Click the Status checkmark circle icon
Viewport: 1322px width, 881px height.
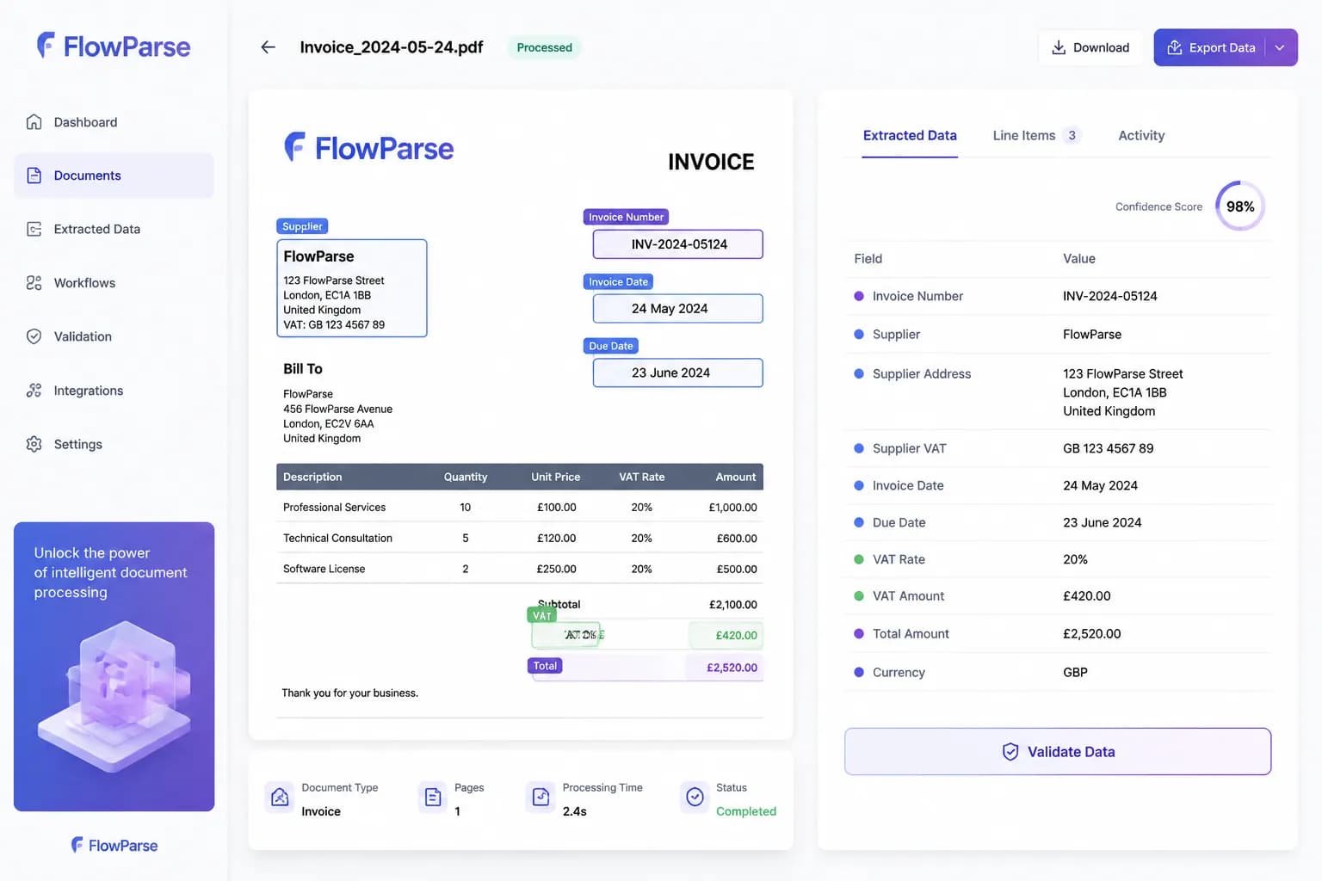695,798
